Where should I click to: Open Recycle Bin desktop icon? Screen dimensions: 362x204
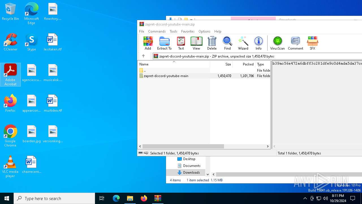pyautogui.click(x=10, y=12)
